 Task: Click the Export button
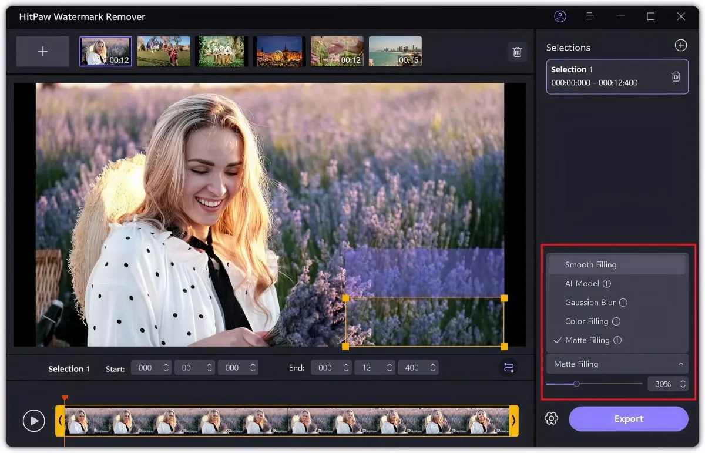[x=629, y=418]
